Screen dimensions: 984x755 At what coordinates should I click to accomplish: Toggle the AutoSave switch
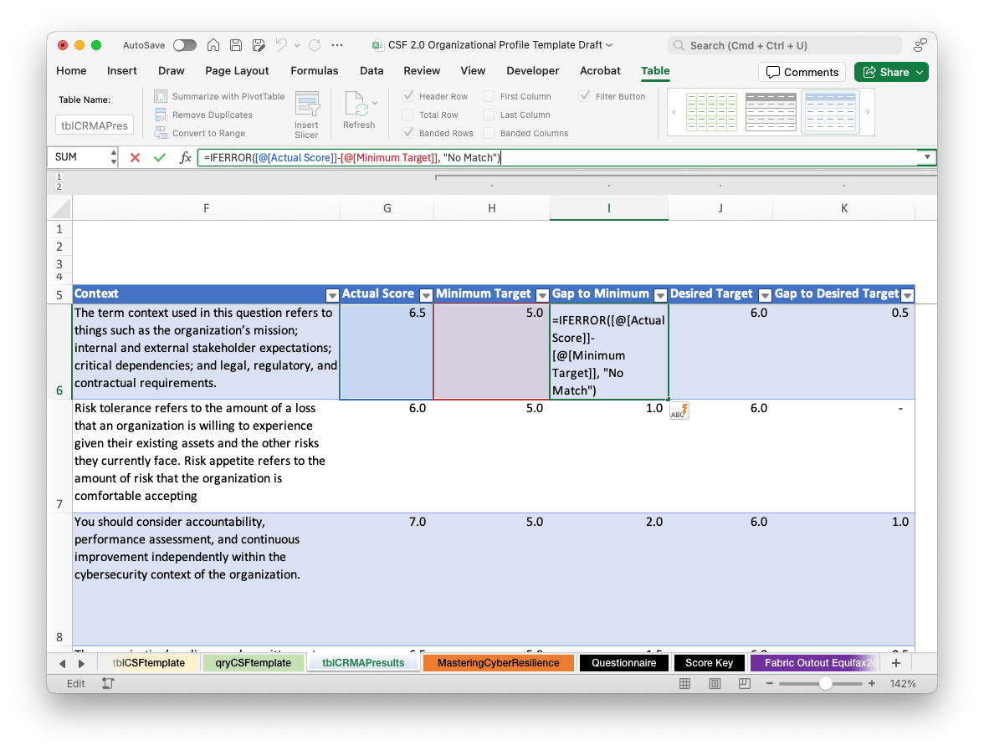pos(185,45)
